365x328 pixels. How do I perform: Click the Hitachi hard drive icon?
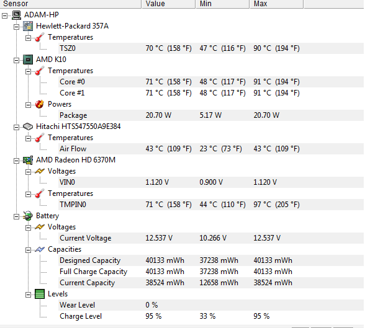[28, 126]
